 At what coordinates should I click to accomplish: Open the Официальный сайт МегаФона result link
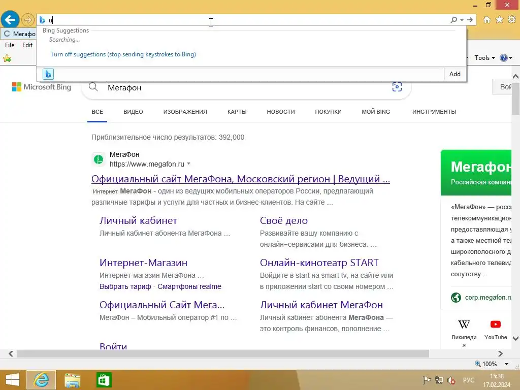click(x=240, y=179)
